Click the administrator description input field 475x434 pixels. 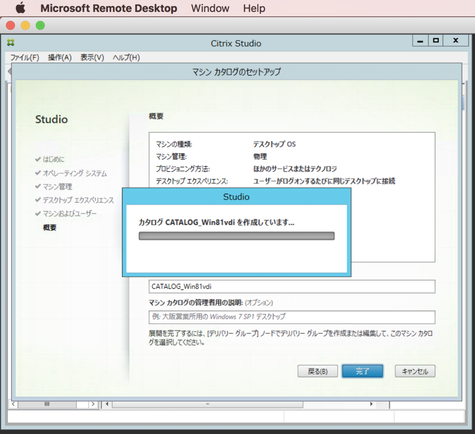[292, 317]
